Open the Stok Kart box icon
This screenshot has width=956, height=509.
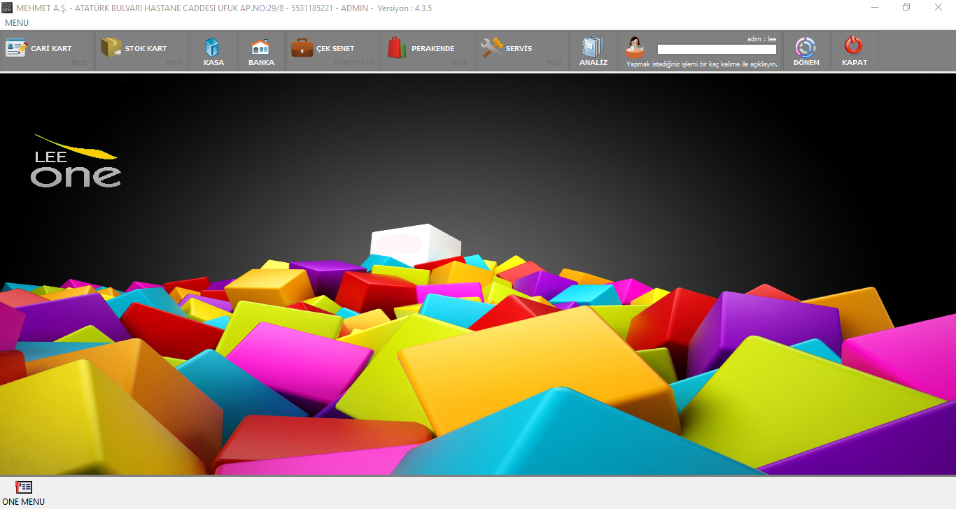point(111,48)
